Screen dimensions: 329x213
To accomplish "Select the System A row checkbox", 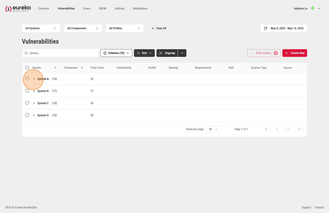I will pyautogui.click(x=27, y=79).
